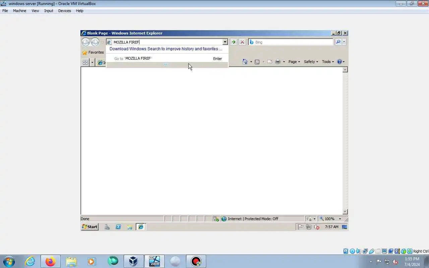This screenshot has width=429, height=268.
Task: Click the Back navigation arrow in Internet Explorer
Action: 85,42
